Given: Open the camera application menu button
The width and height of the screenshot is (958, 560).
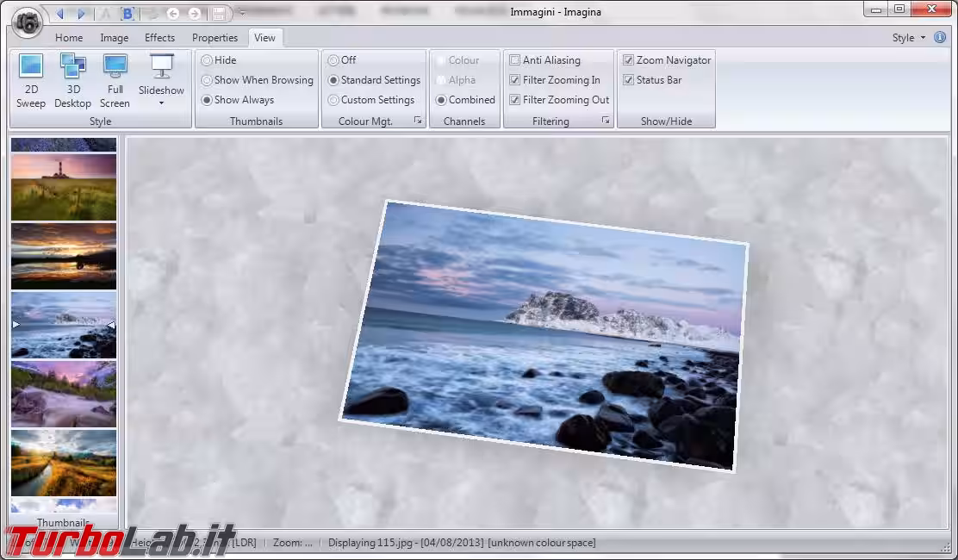Looking at the screenshot, I should (28, 21).
